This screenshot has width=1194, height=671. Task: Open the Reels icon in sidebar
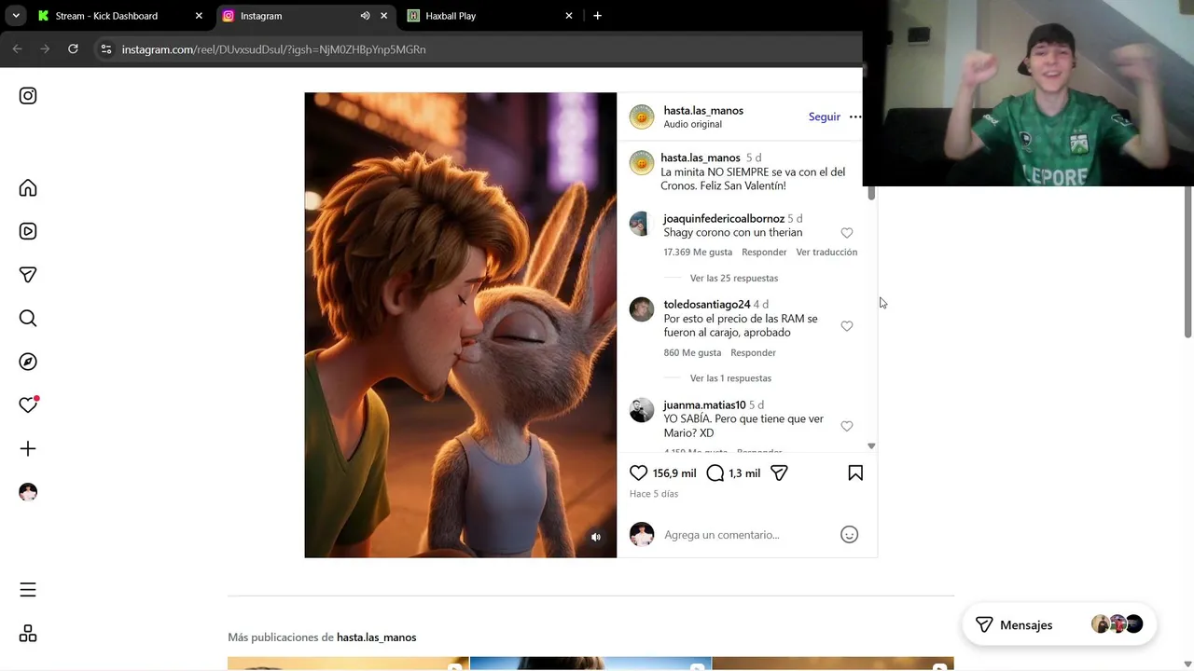coord(28,231)
